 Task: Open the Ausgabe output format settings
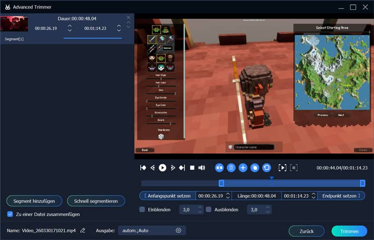[178, 230]
